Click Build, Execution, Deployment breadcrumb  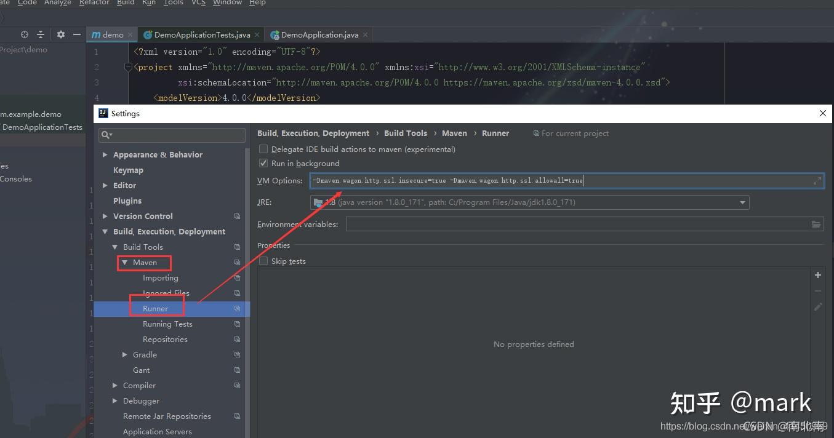(313, 133)
